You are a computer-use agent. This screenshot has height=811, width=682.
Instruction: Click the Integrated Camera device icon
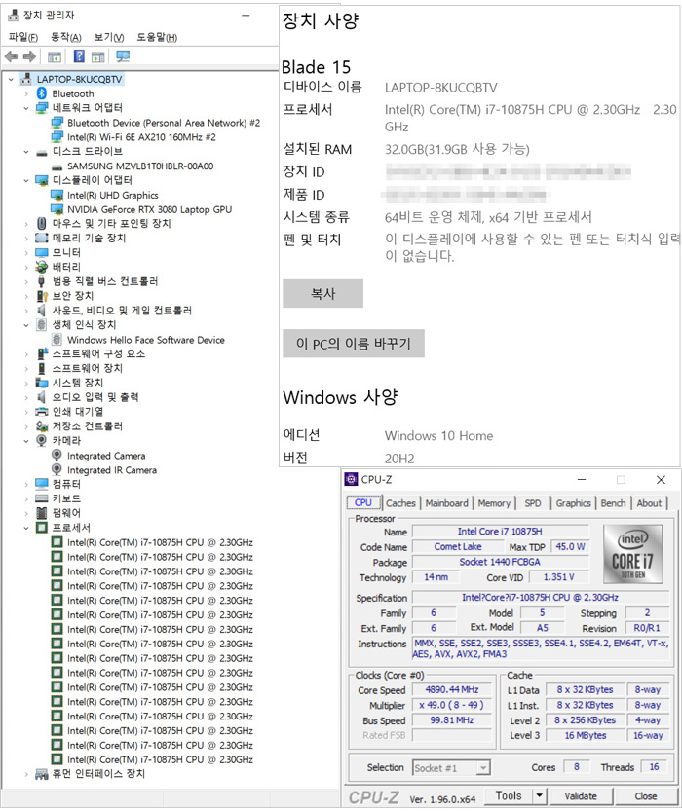[57, 456]
